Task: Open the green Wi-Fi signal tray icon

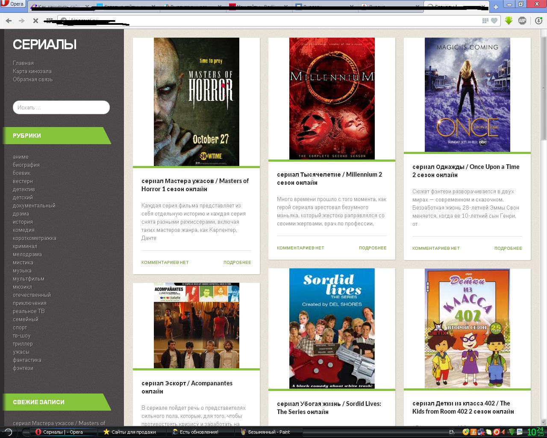Action: (x=512, y=432)
